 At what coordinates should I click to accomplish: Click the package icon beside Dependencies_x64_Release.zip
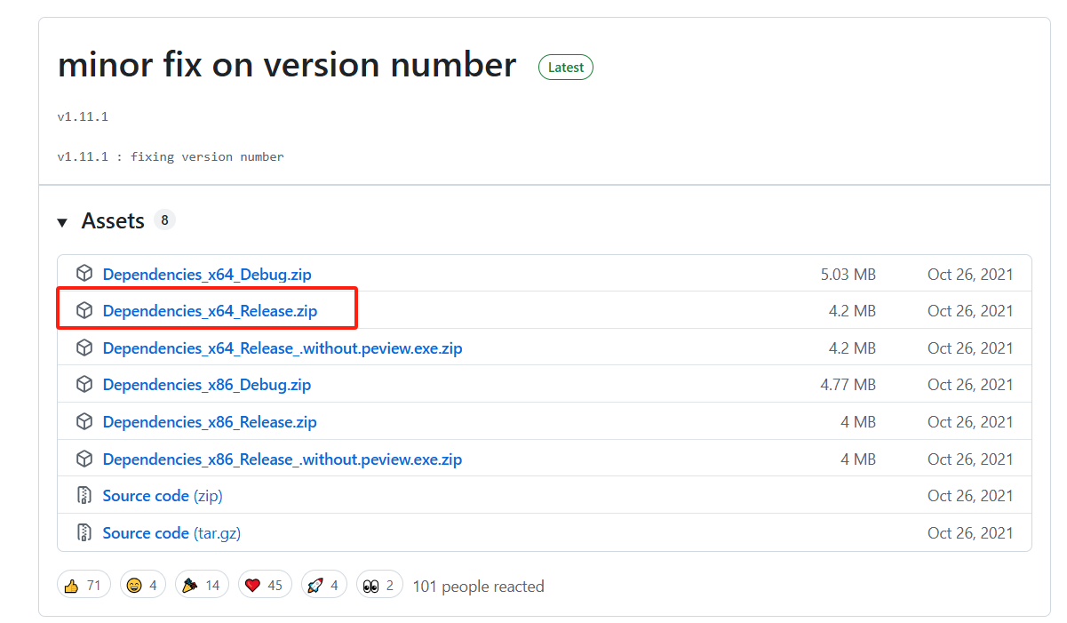point(84,310)
